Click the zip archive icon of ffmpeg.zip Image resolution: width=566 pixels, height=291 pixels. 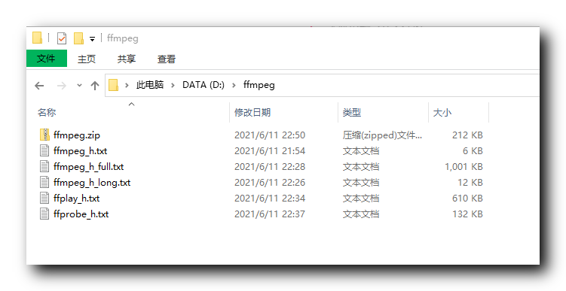(44, 135)
